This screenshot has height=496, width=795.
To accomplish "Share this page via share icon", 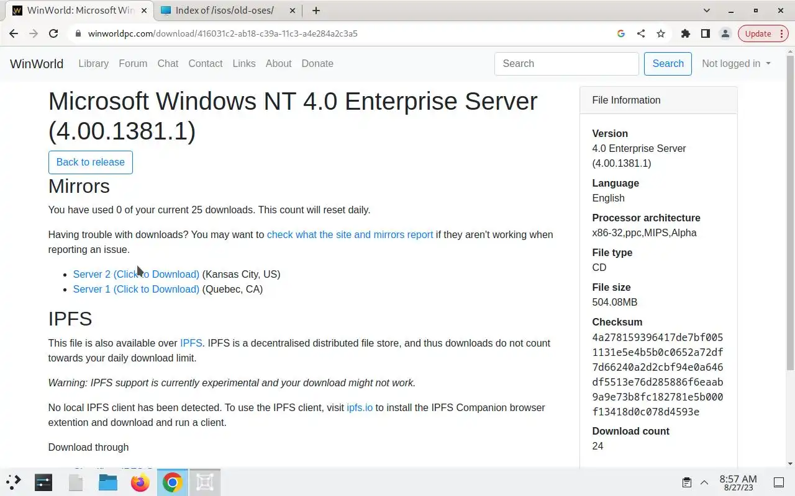I will [640, 33].
